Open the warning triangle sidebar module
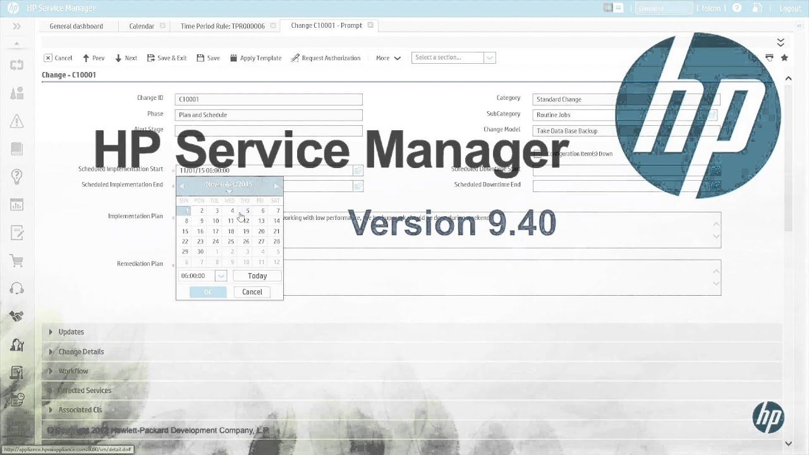This screenshot has height=455, width=809. [x=16, y=121]
